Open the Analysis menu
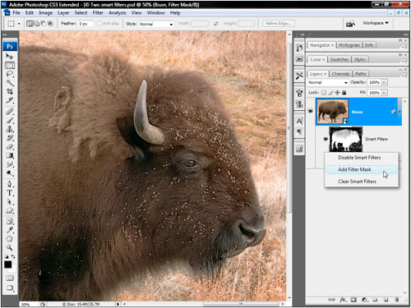411x308 pixels. [118, 13]
